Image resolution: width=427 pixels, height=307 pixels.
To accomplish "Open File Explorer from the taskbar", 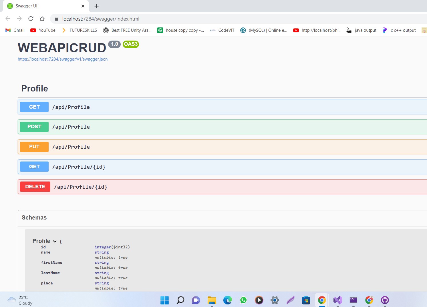I will 212,300.
